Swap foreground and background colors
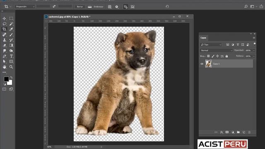 [11, 77]
